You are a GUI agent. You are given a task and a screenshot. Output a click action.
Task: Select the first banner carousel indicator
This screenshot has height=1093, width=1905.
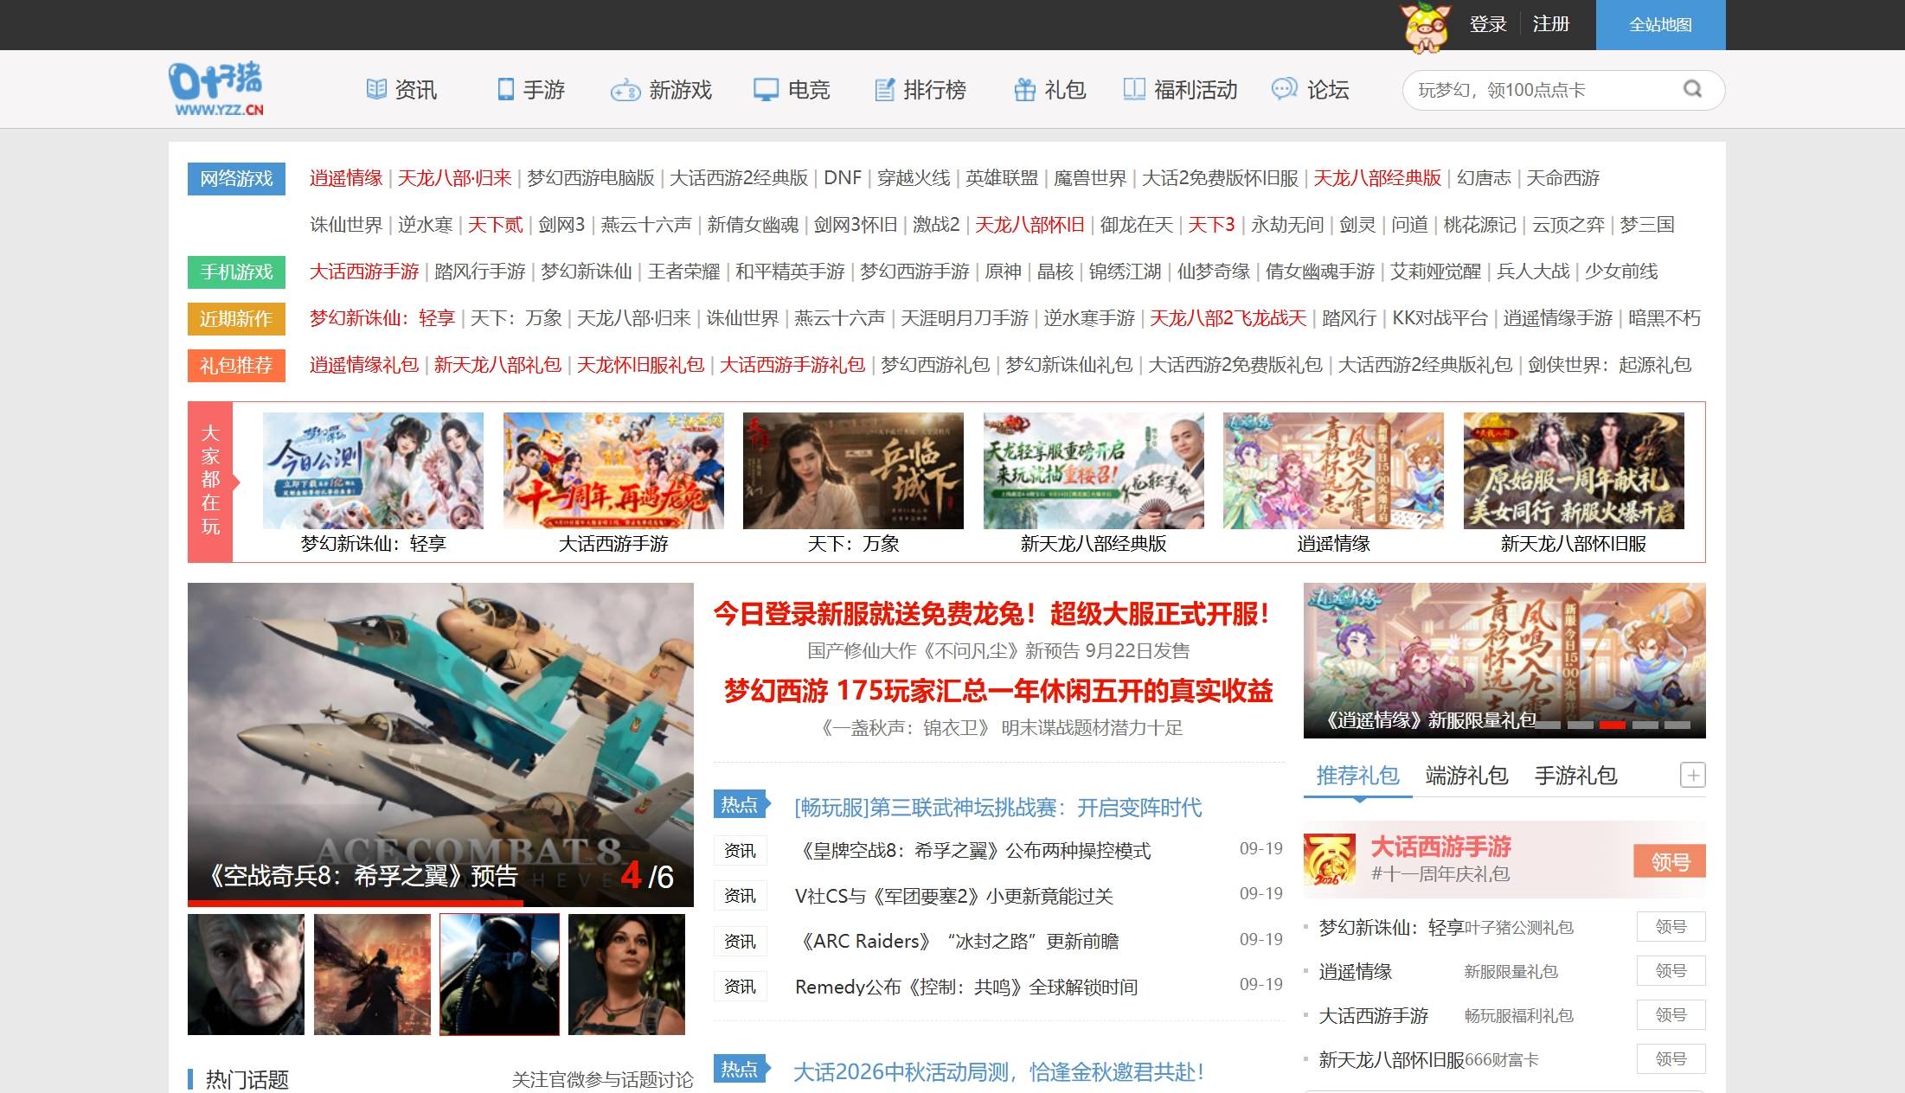coord(1548,725)
